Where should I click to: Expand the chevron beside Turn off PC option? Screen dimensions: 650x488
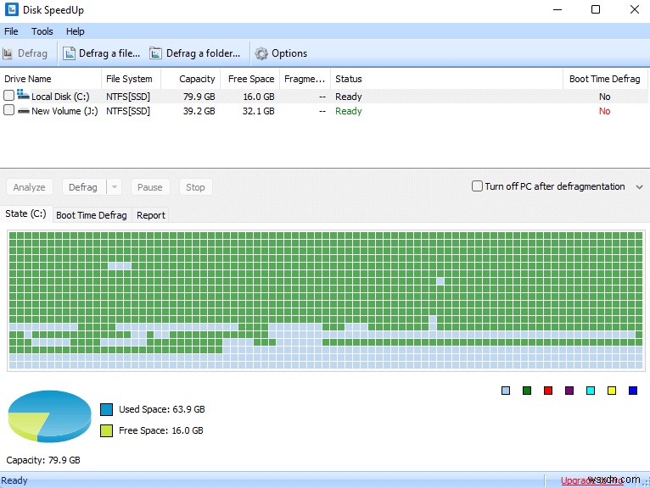(639, 187)
